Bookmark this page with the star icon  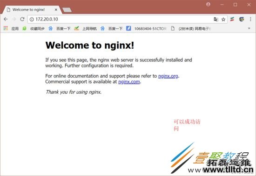223,20
